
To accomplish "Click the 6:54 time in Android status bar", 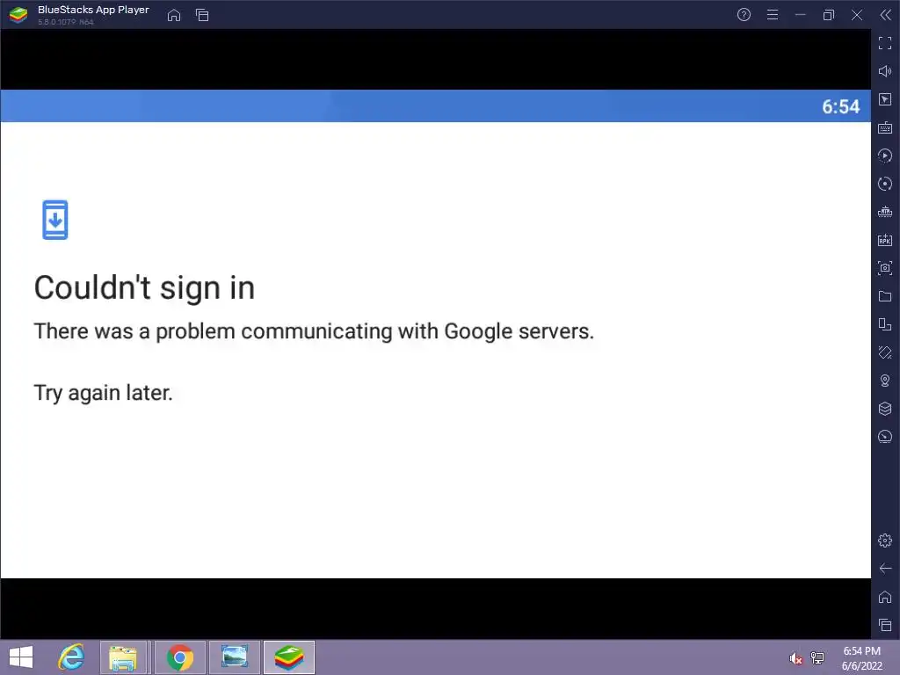I will pyautogui.click(x=841, y=106).
